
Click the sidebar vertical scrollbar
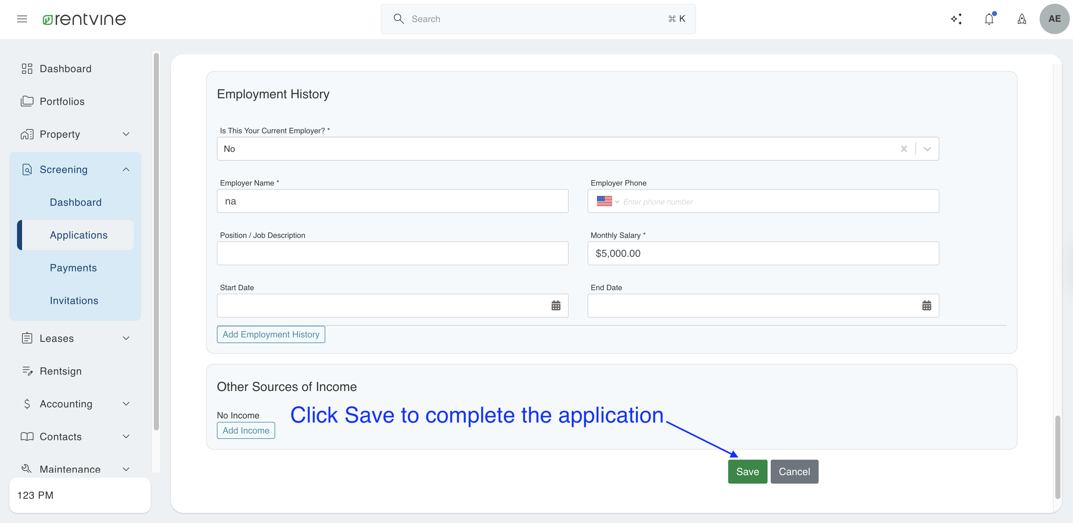click(156, 242)
